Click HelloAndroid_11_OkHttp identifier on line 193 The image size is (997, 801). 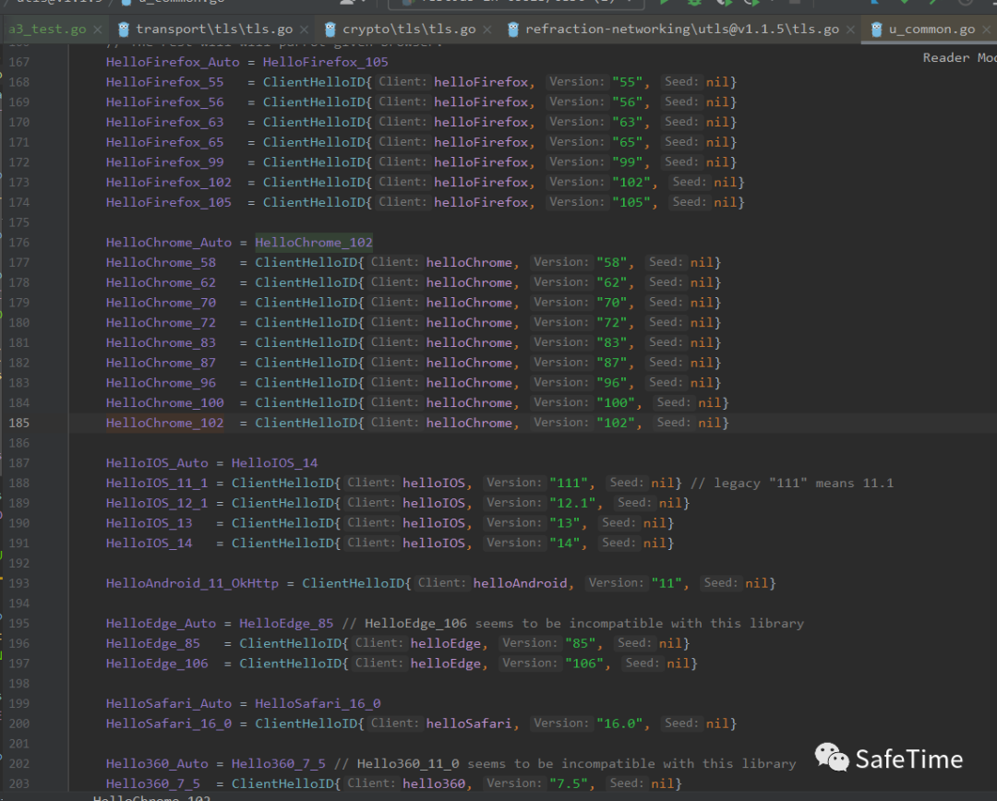(x=194, y=583)
